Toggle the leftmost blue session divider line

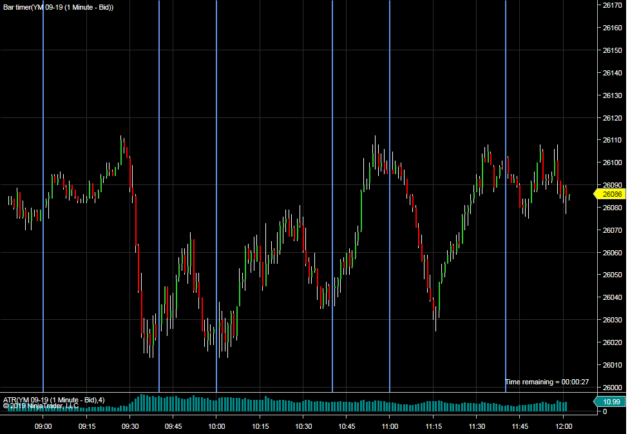coord(43,193)
